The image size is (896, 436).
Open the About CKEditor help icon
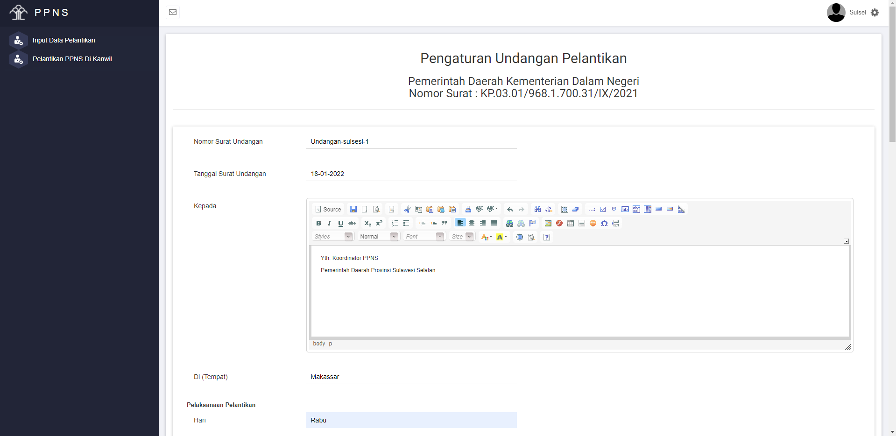547,237
